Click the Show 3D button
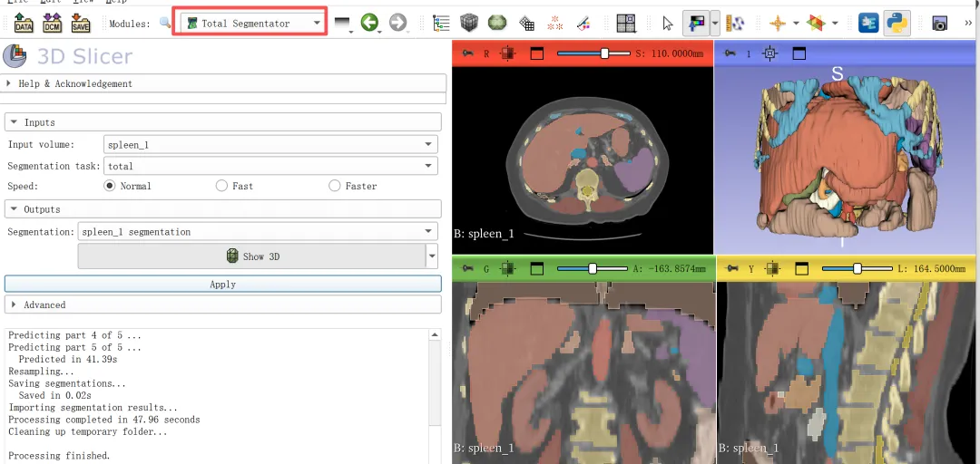This screenshot has width=980, height=464. 251,256
